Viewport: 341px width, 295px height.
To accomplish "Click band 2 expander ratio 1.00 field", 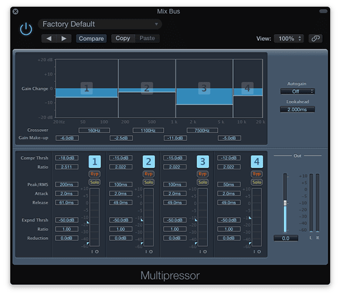I will (120, 229).
